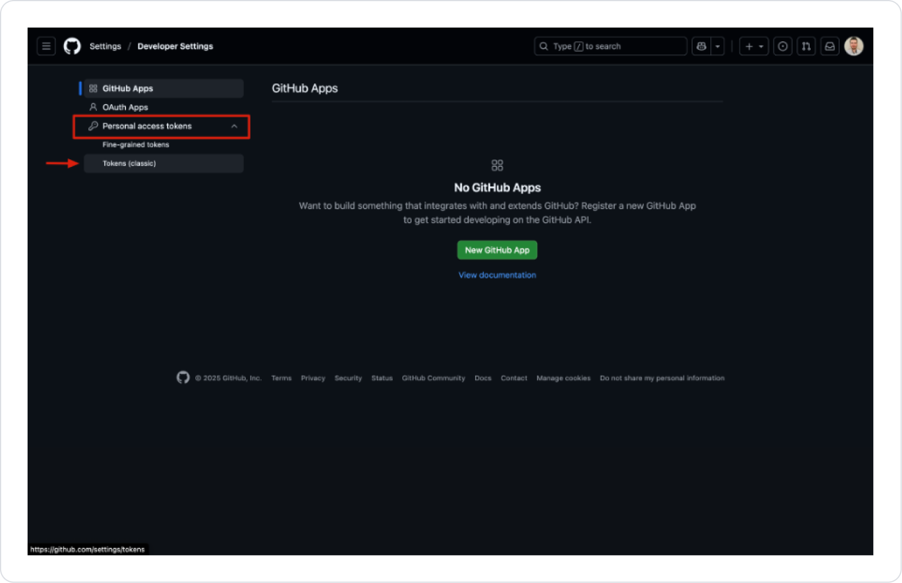Open the user profile avatar menu

(x=854, y=46)
